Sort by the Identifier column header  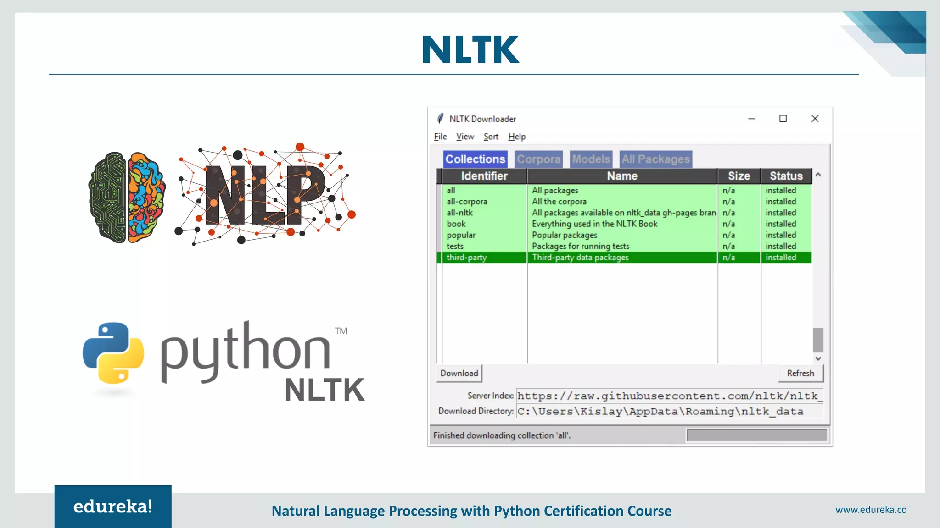click(x=484, y=176)
